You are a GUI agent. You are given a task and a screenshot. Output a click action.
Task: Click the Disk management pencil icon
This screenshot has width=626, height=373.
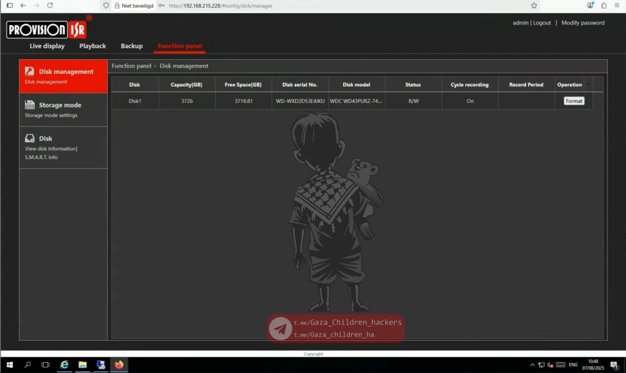pos(30,71)
